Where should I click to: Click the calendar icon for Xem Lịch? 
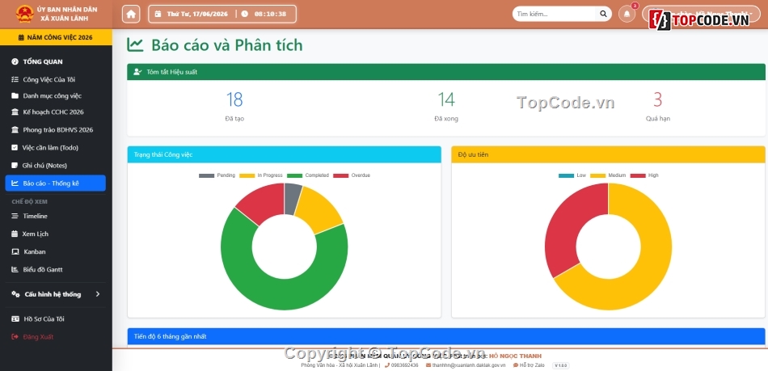15,234
